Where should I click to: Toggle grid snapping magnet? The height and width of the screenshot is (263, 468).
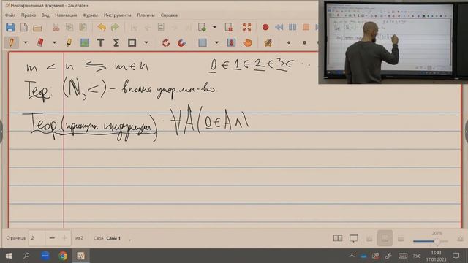181,42
